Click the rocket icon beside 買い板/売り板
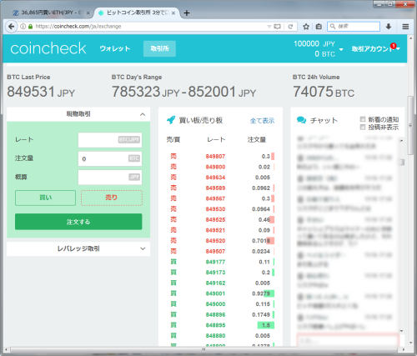Image resolution: width=417 pixels, height=356 pixels. [x=171, y=120]
